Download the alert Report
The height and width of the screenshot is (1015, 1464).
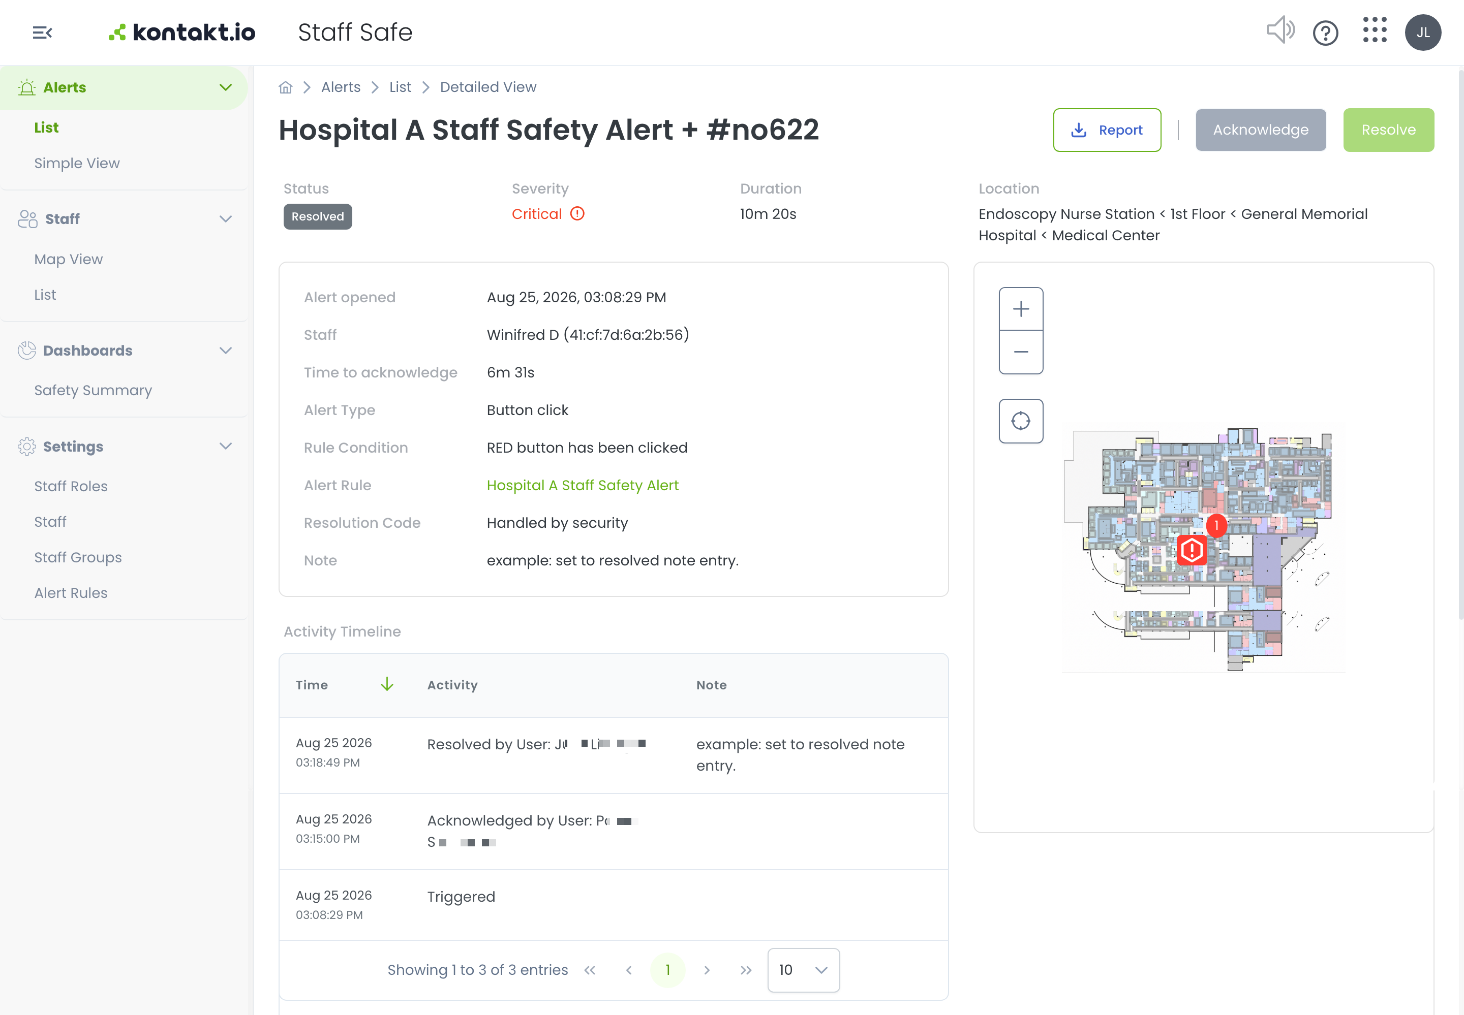click(x=1107, y=130)
